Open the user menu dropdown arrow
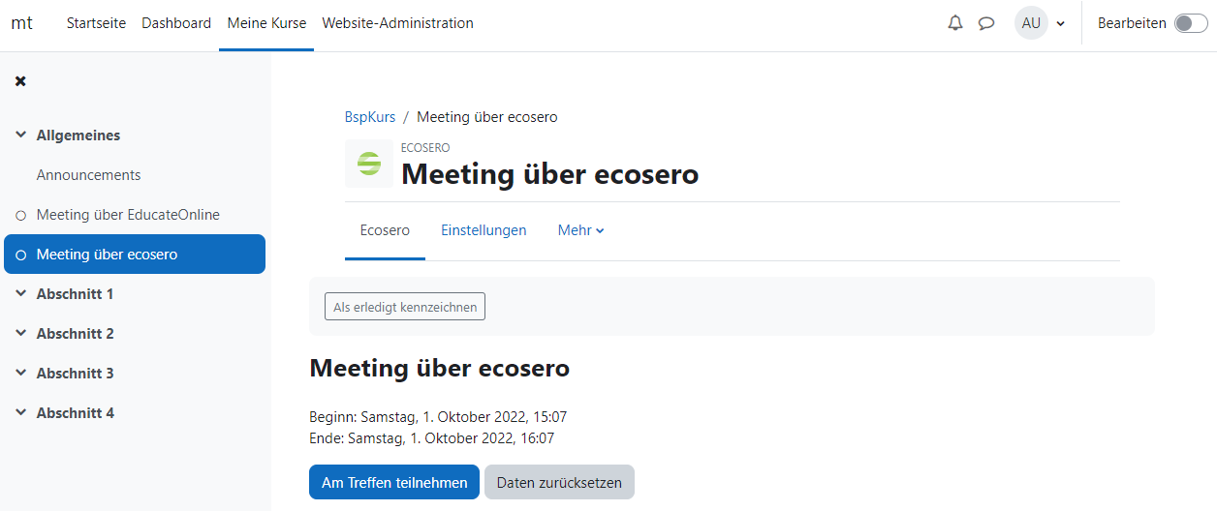The image size is (1217, 511). [1061, 23]
